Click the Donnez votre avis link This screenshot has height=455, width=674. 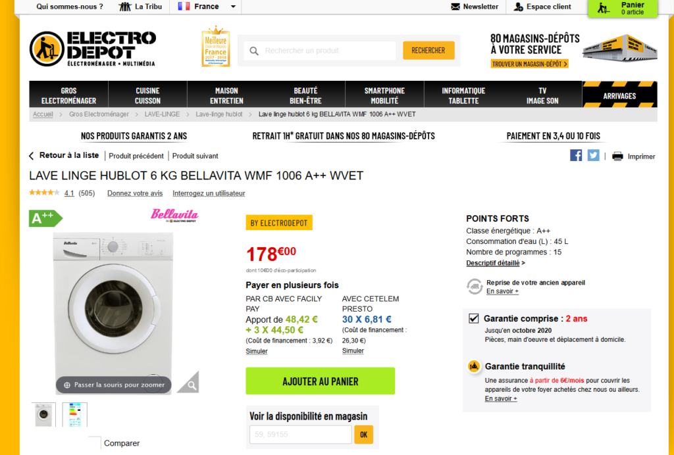(x=134, y=193)
